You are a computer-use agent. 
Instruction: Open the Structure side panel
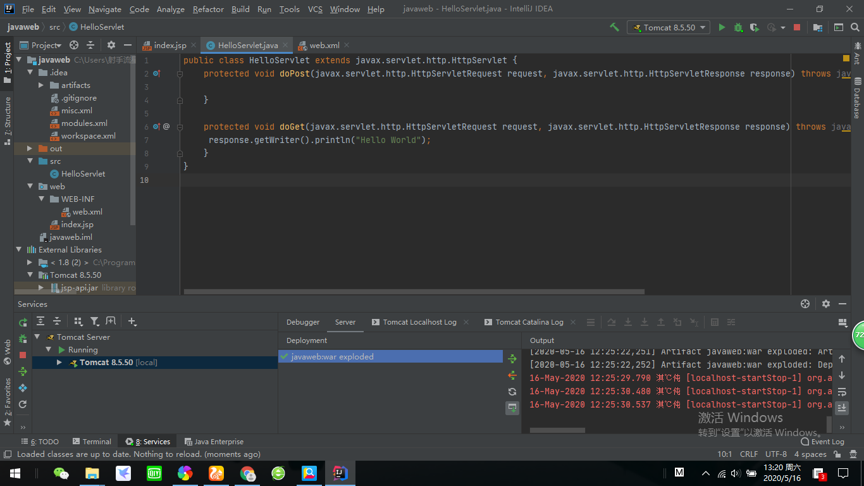(x=7, y=120)
